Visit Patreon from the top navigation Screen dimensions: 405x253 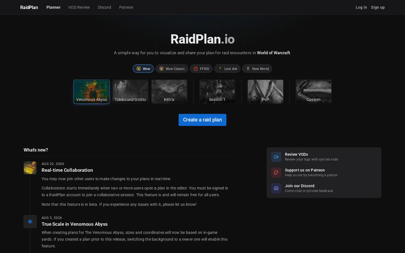(x=126, y=7)
